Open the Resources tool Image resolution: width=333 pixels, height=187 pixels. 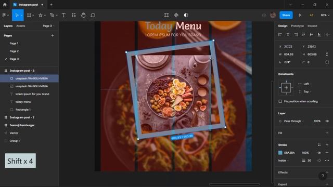point(73,15)
